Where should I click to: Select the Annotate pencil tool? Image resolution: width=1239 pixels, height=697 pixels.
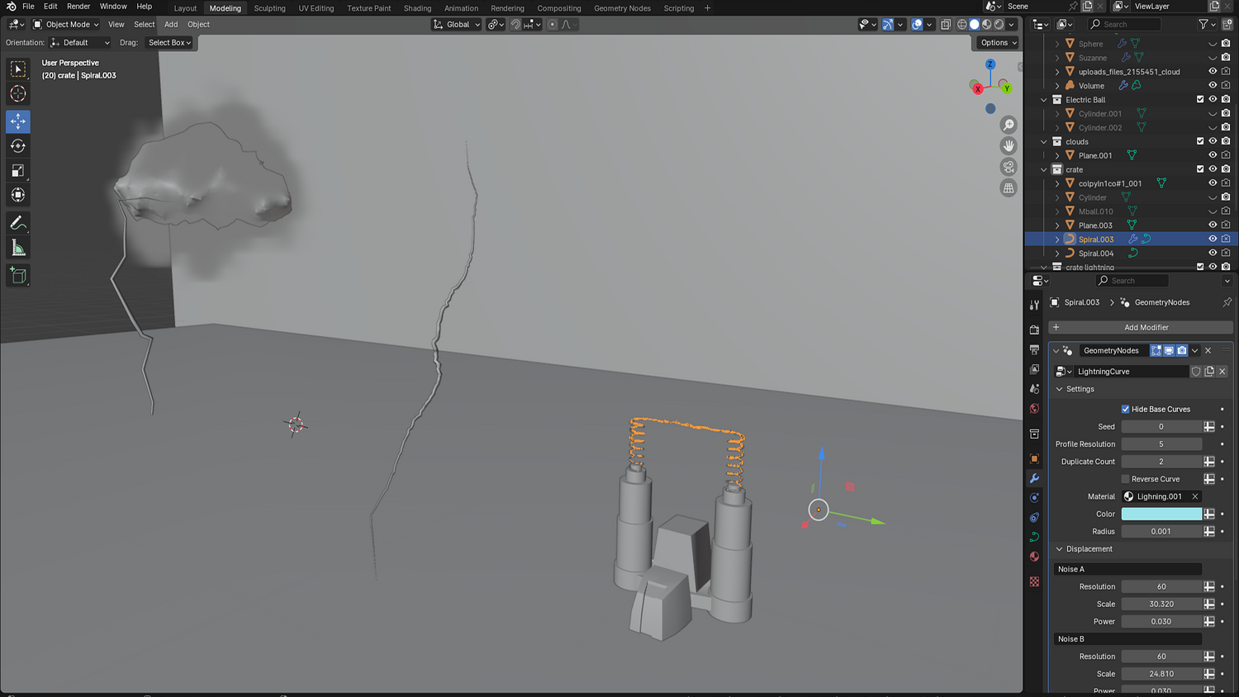pos(18,223)
